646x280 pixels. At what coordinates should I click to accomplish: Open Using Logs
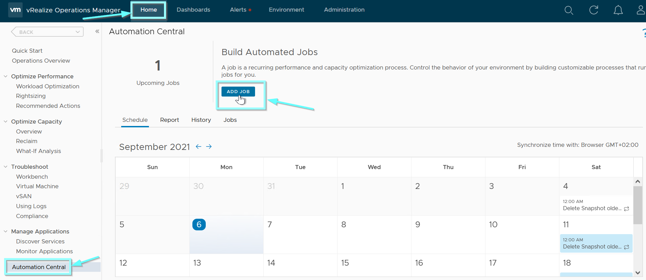[31, 206]
